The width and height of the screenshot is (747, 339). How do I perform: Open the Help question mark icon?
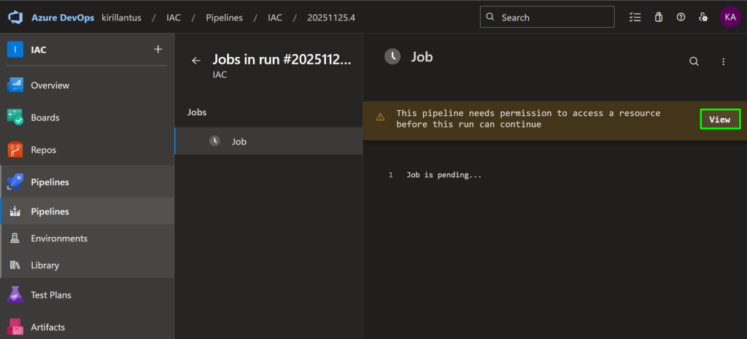pos(681,17)
